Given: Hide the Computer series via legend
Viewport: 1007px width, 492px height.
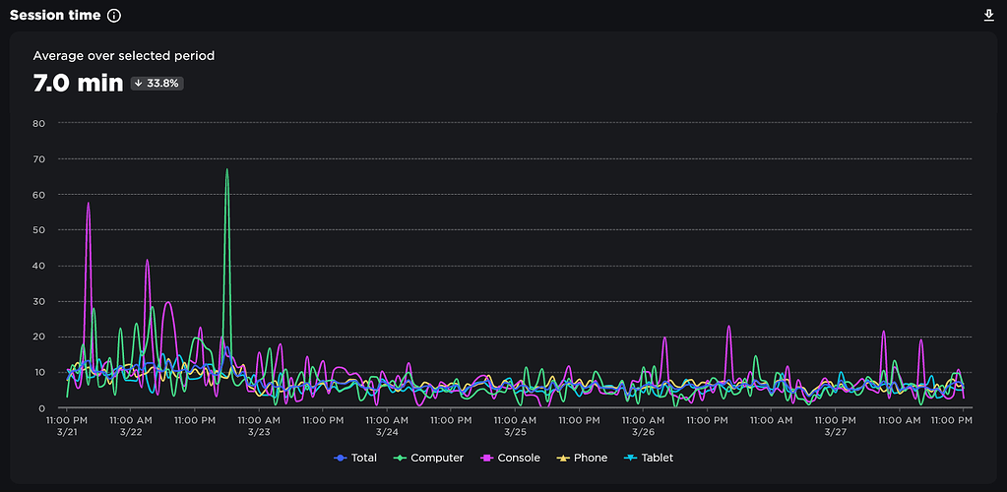Looking at the screenshot, I should tap(428, 458).
